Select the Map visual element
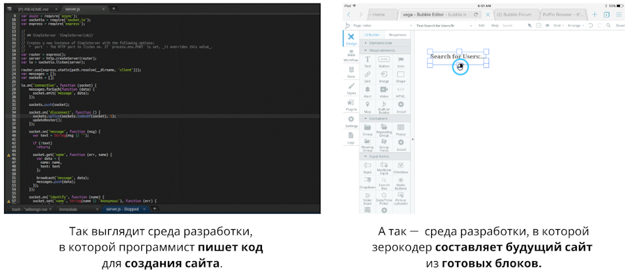This screenshot has height=275, width=627. 367,107
